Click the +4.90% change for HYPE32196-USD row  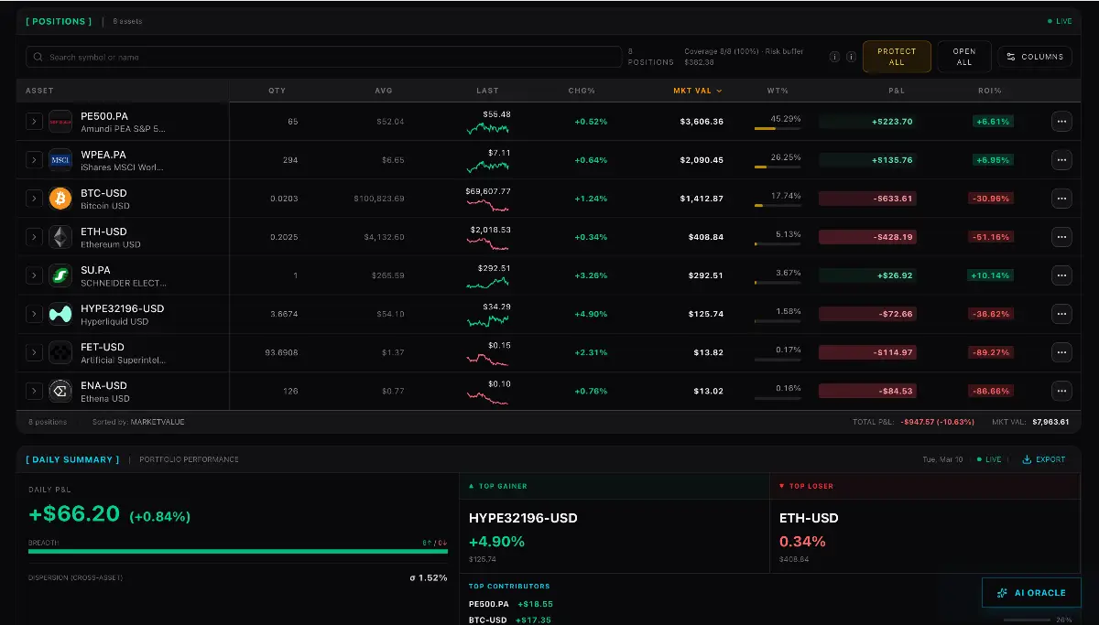point(591,314)
